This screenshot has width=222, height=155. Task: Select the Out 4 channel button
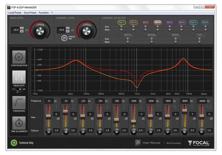pos(158,22)
